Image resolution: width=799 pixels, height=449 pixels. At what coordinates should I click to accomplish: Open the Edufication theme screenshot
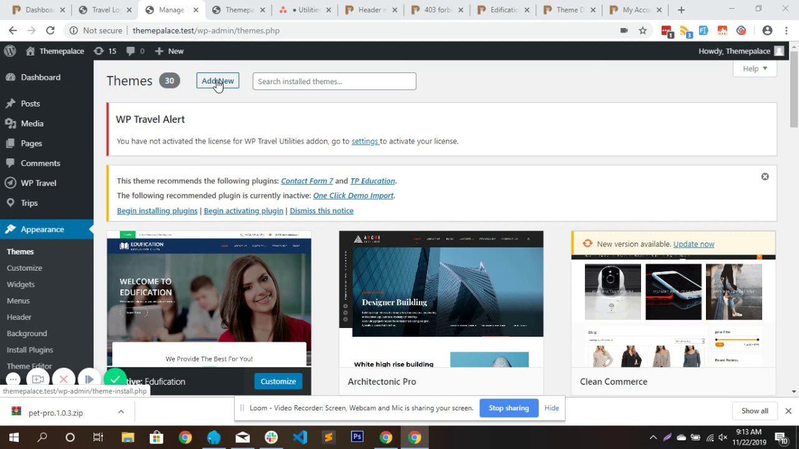tap(208, 298)
